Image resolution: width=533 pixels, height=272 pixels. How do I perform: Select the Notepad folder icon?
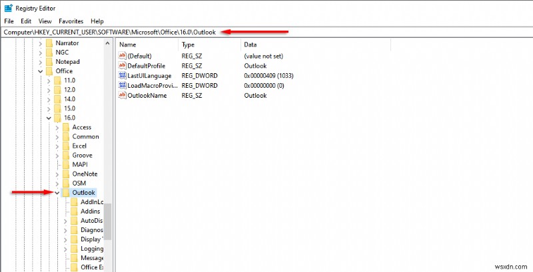click(x=49, y=62)
